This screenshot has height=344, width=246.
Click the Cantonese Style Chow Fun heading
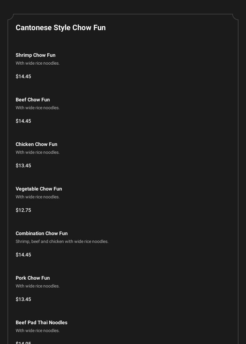(x=60, y=28)
